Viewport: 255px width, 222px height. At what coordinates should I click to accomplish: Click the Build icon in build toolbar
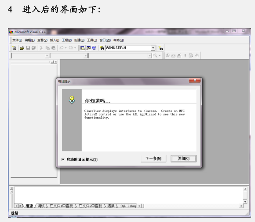(x=173, y=55)
